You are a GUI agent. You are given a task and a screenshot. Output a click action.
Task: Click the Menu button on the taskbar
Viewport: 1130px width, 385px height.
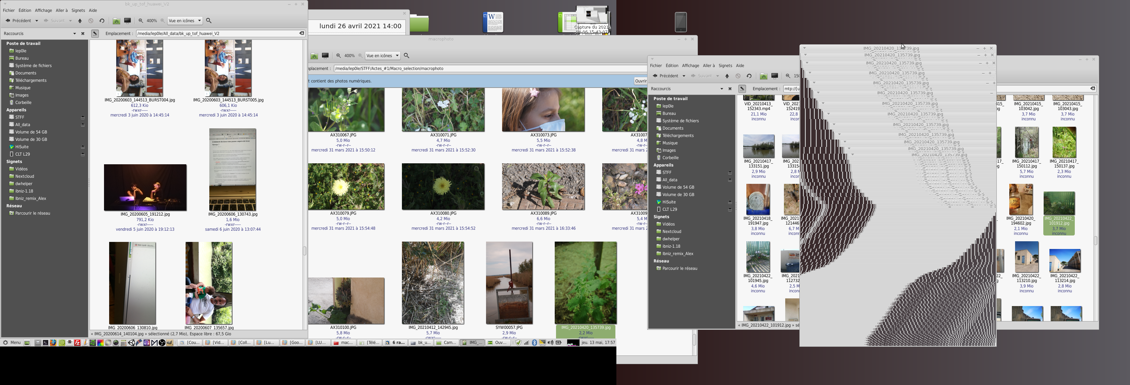point(12,343)
